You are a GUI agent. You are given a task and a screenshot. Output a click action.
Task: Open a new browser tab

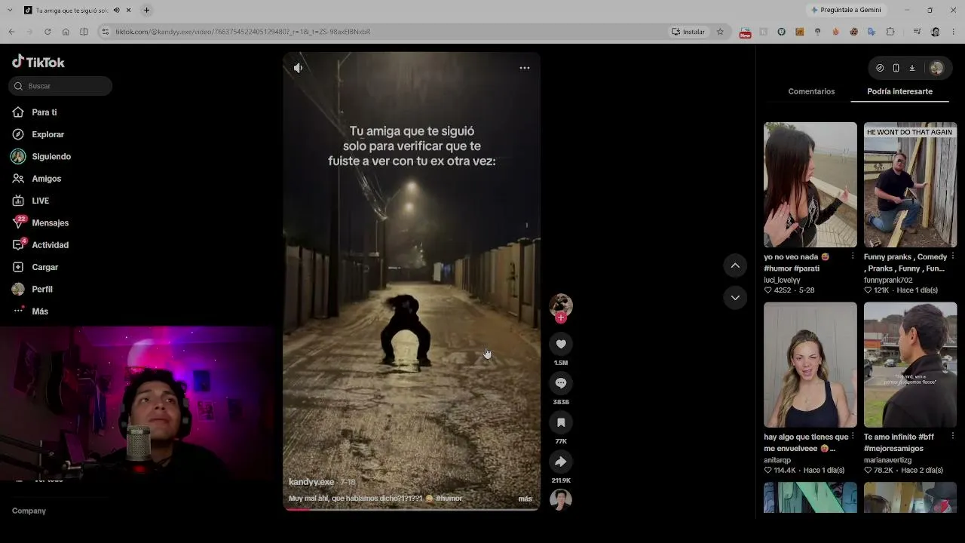(x=147, y=10)
